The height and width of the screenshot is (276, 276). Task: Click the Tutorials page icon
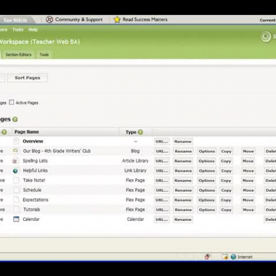point(17,209)
